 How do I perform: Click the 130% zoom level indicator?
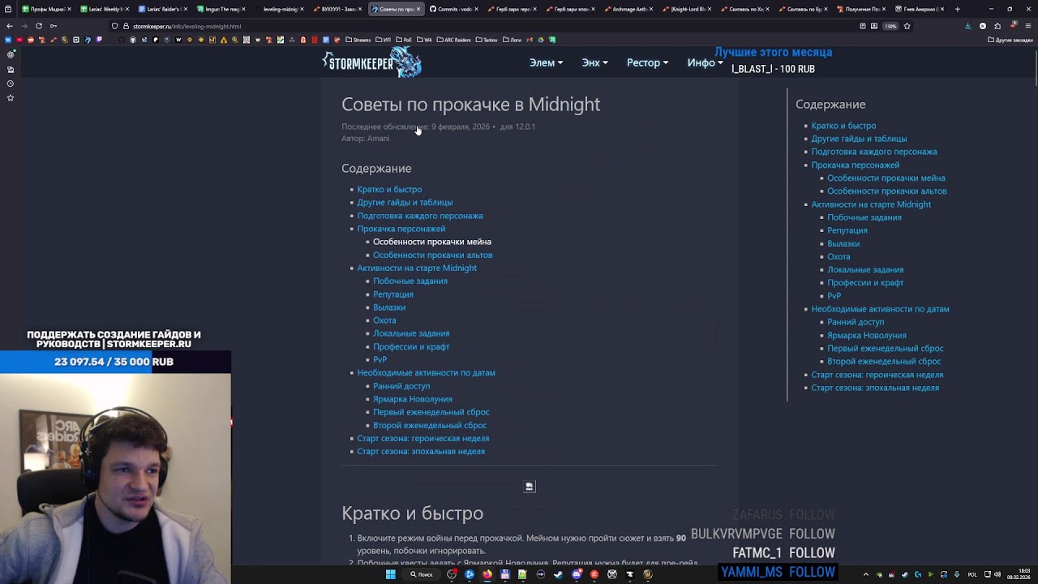point(890,26)
